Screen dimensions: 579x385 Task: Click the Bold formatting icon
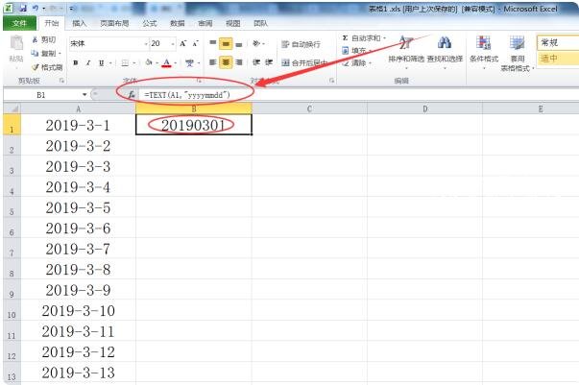[x=75, y=62]
